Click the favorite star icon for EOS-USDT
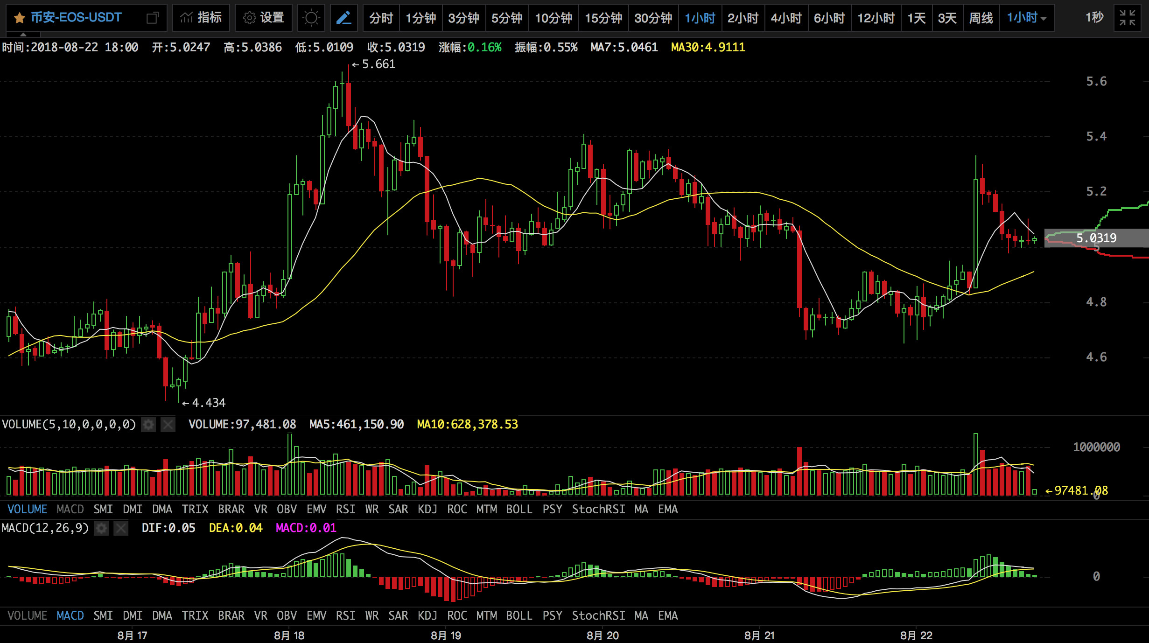Image resolution: width=1149 pixels, height=643 pixels. (x=19, y=18)
